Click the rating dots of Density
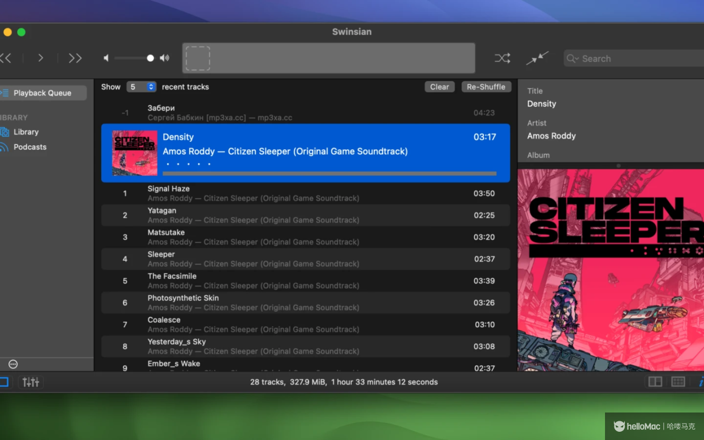 click(189, 164)
